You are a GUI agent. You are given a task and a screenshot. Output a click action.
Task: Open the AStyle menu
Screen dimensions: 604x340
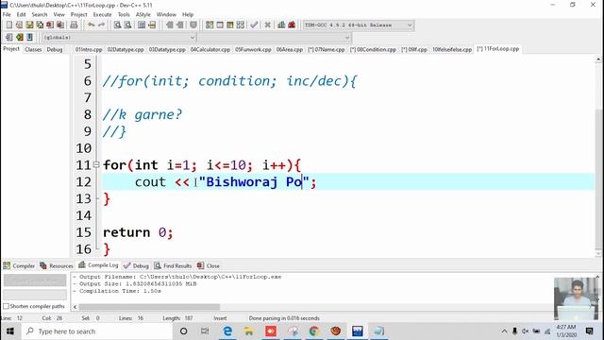pyautogui.click(x=143, y=15)
